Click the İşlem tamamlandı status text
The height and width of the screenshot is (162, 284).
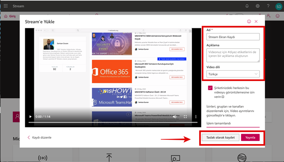(x=218, y=123)
